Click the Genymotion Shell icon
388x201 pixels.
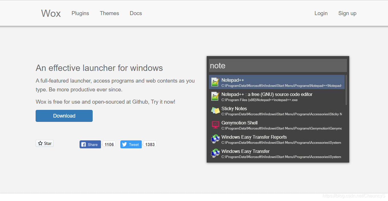[215, 124]
